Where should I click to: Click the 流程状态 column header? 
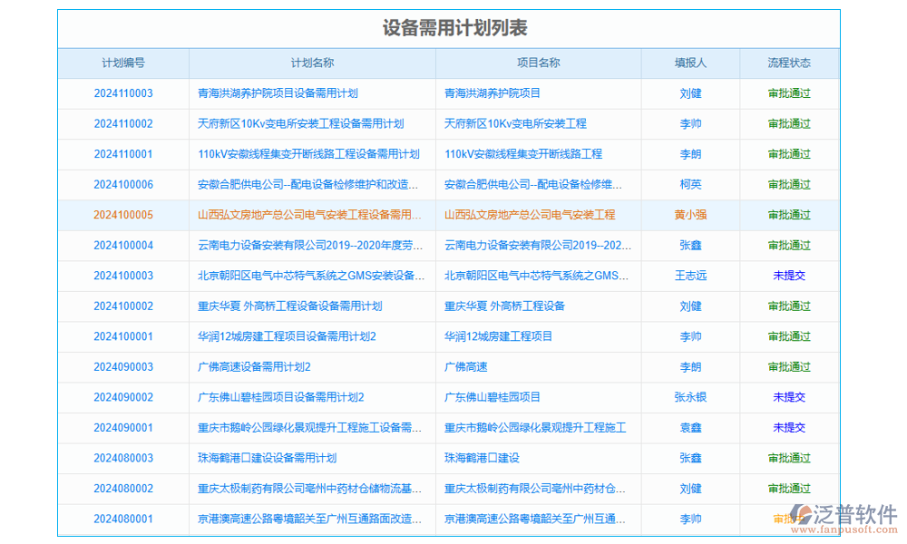[x=789, y=63]
